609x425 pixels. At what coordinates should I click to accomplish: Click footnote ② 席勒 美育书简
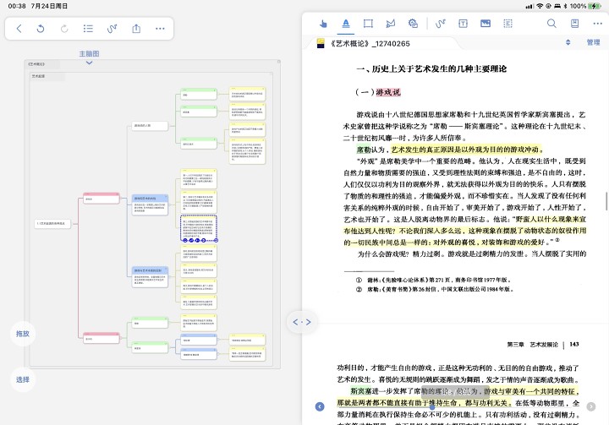pos(435,289)
